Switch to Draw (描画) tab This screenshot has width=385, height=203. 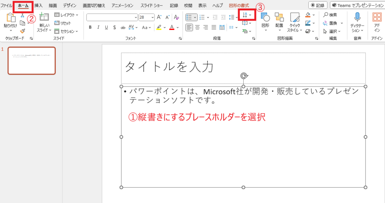coord(53,5)
